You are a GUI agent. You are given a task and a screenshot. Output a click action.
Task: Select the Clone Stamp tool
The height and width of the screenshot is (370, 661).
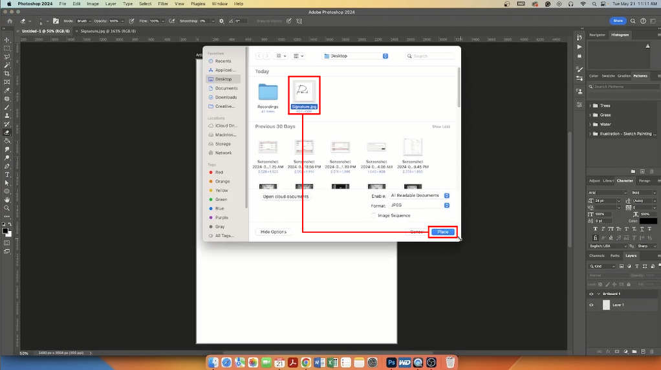point(6,116)
